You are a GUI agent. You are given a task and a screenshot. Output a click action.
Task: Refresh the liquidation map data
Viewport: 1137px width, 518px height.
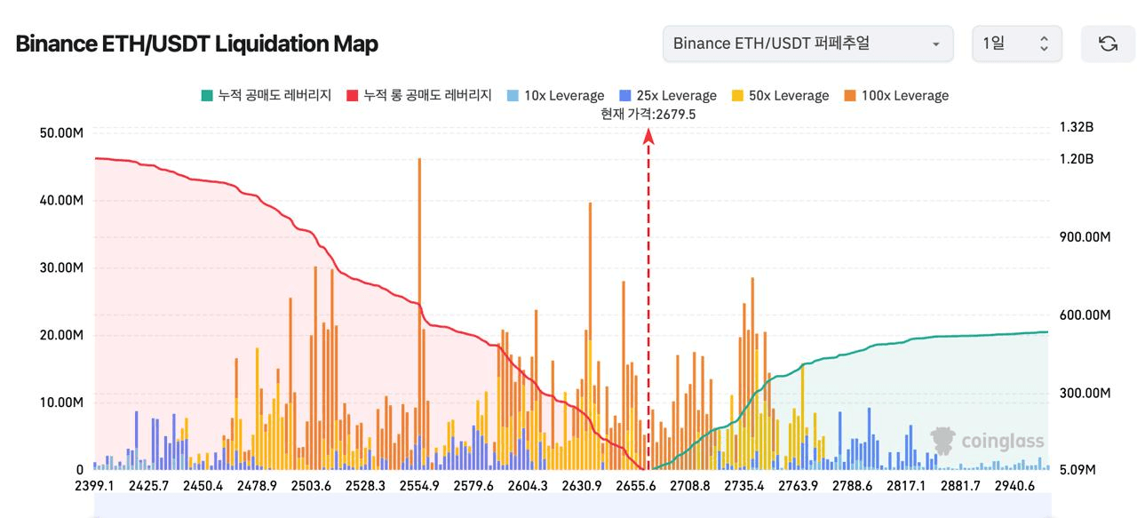[x=1108, y=44]
